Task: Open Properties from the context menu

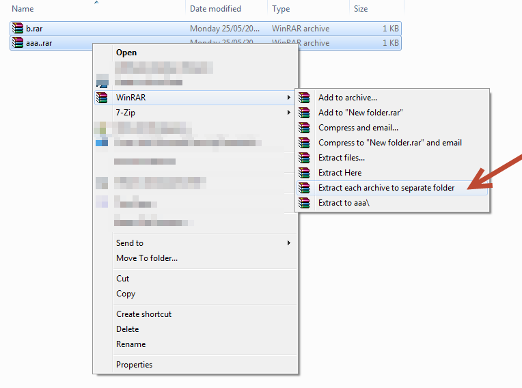Action: pos(134,365)
